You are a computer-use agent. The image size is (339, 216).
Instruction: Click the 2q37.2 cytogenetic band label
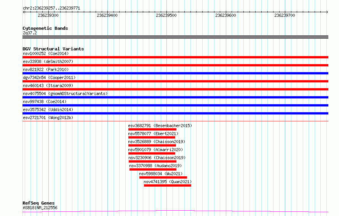30,33
